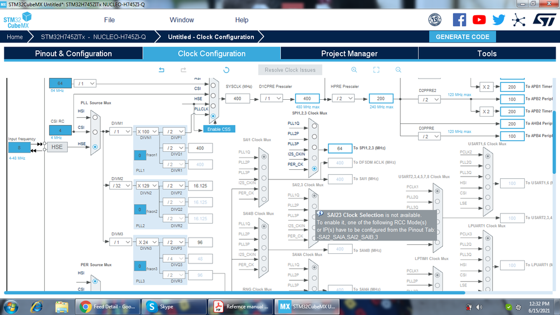Image resolution: width=560 pixels, height=315 pixels.
Task: Click the HSE source block
Action: point(57,147)
